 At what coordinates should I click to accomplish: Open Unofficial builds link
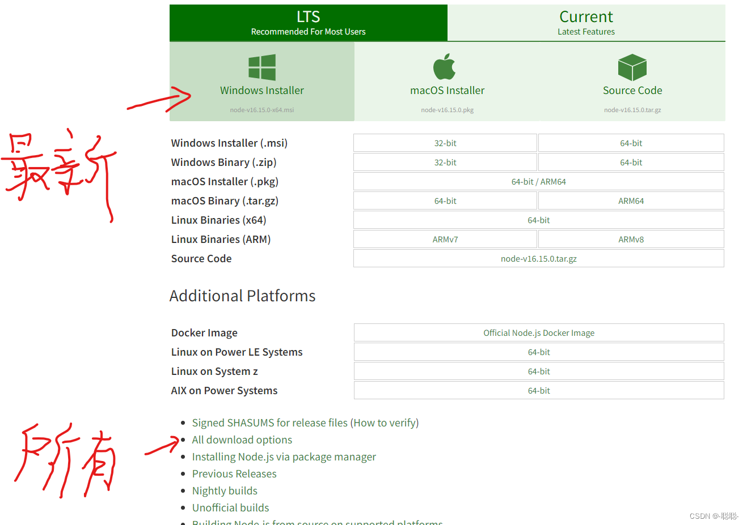230,508
